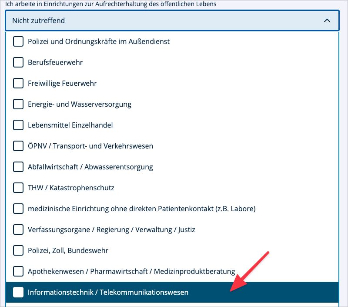Pick the 'THW / Katastrophenschutz' label text
Viewport: 348px width, 307px height.
71,188
